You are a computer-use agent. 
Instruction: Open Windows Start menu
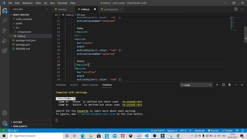coord(4,136)
